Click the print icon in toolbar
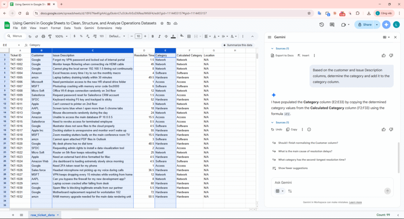This screenshot has width=404, height=219. 43,36
